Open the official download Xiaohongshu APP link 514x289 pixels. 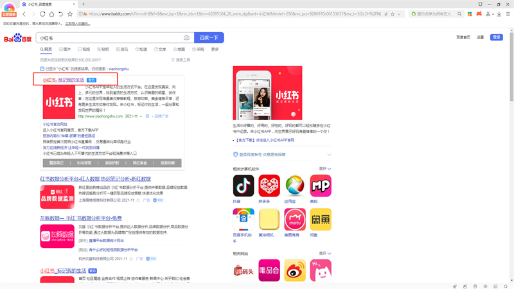[265, 140]
